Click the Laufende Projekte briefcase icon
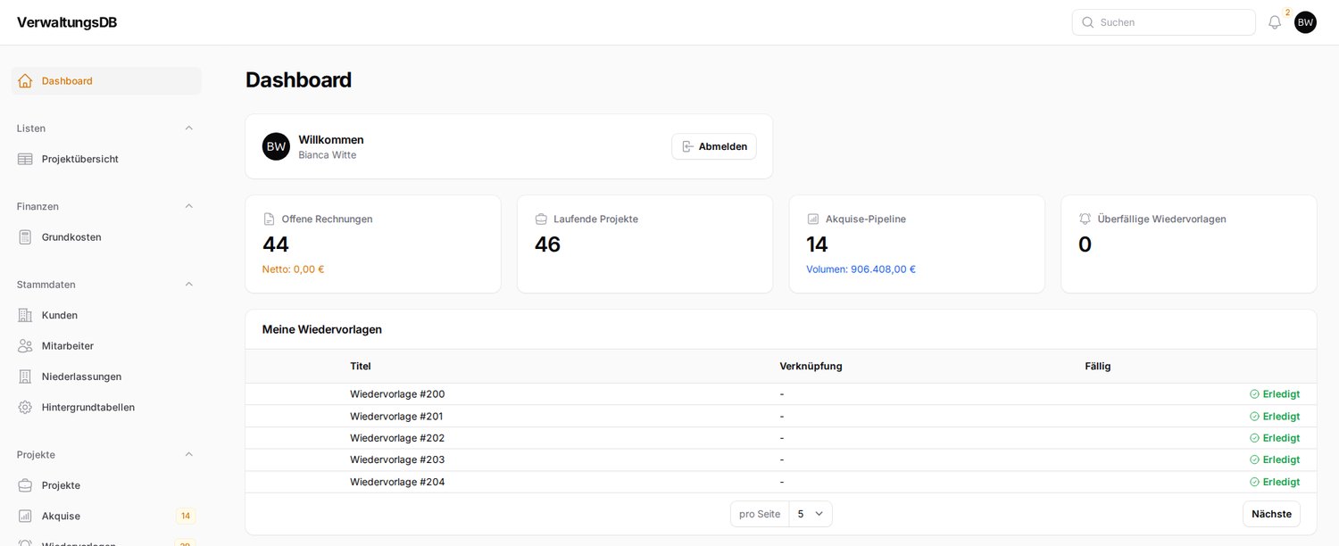Image resolution: width=1339 pixels, height=546 pixels. coord(541,219)
